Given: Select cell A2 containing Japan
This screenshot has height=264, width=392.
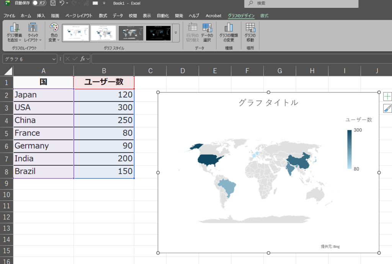Looking at the screenshot, I should tap(43, 95).
